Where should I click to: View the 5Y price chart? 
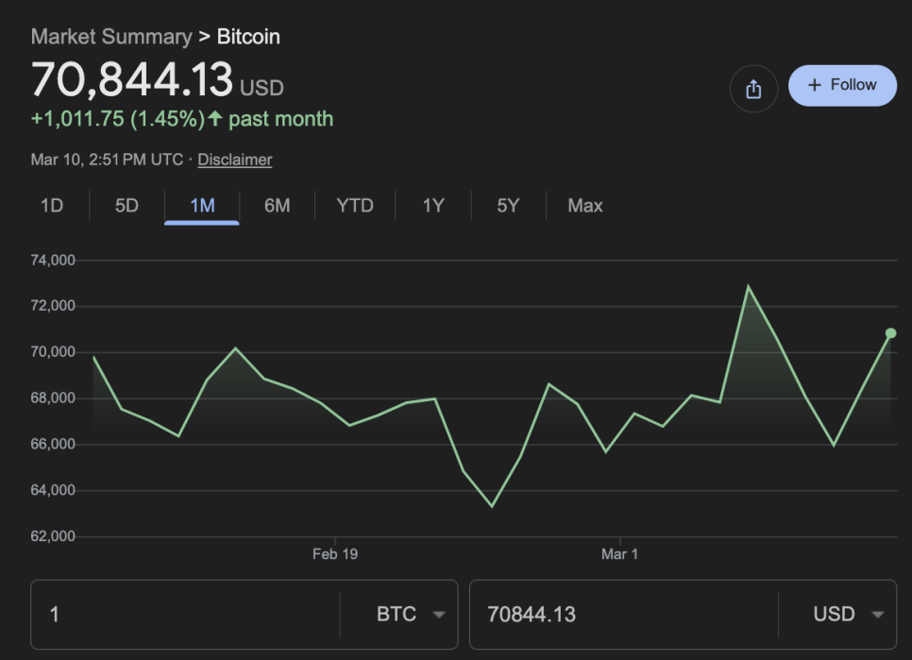(508, 206)
